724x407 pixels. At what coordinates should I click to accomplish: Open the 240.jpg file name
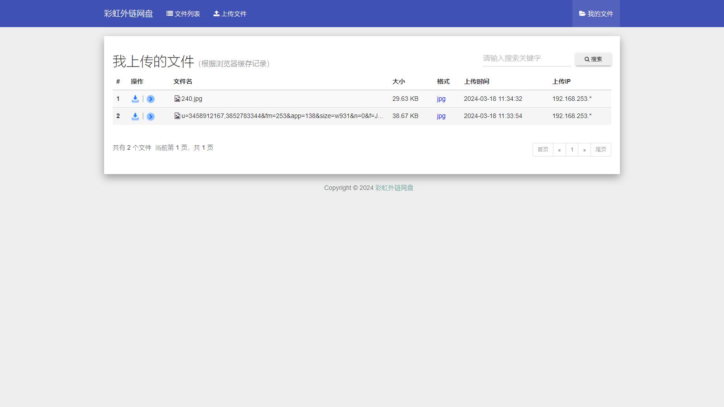point(192,99)
